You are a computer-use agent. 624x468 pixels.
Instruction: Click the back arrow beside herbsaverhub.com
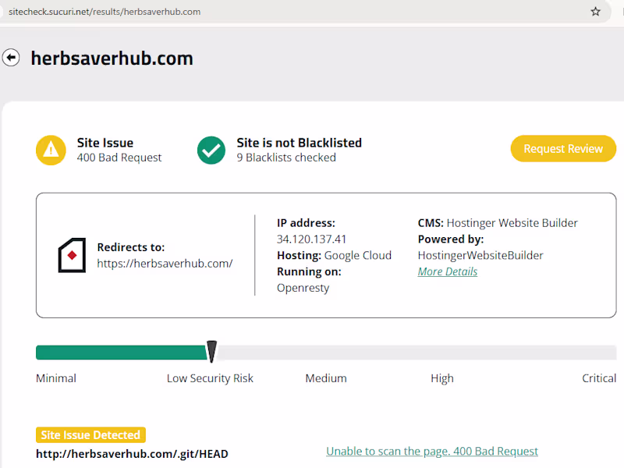(x=11, y=58)
